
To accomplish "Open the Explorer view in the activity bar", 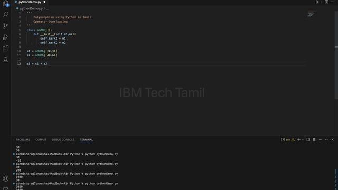I will pyautogui.click(x=6, y=3).
